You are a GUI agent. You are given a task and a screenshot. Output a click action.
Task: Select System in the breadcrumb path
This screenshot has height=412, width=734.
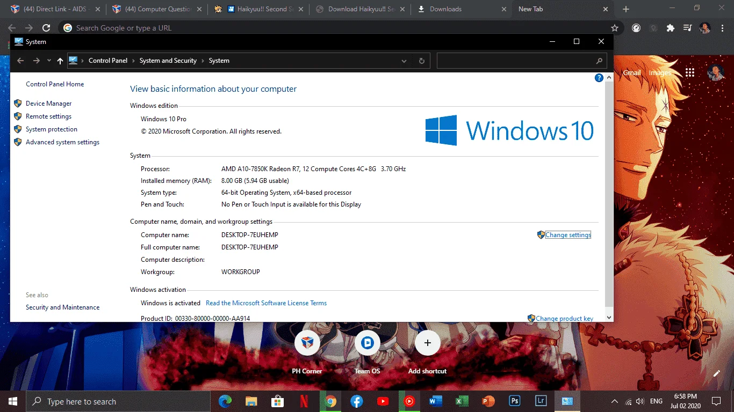(x=219, y=61)
